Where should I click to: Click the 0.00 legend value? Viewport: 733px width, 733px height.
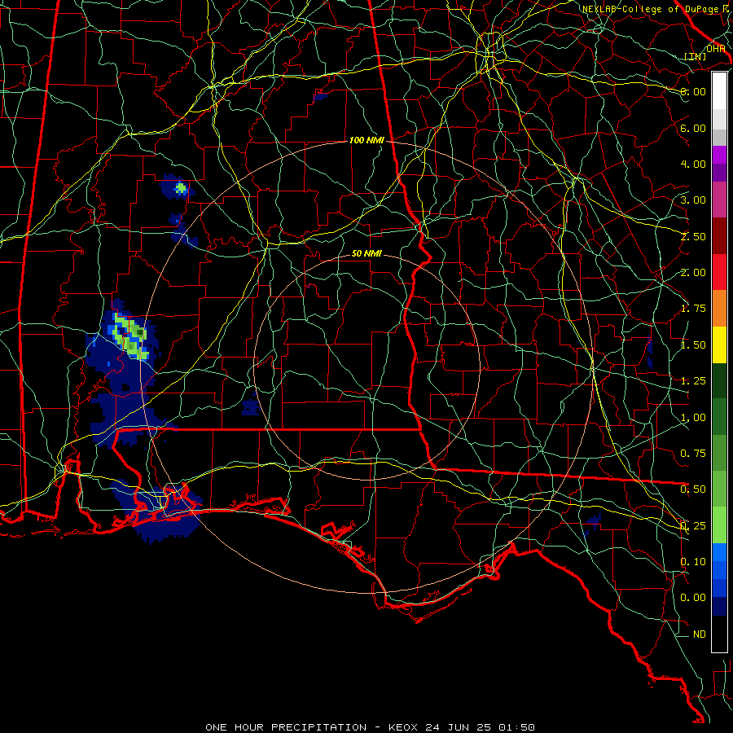[x=693, y=598]
